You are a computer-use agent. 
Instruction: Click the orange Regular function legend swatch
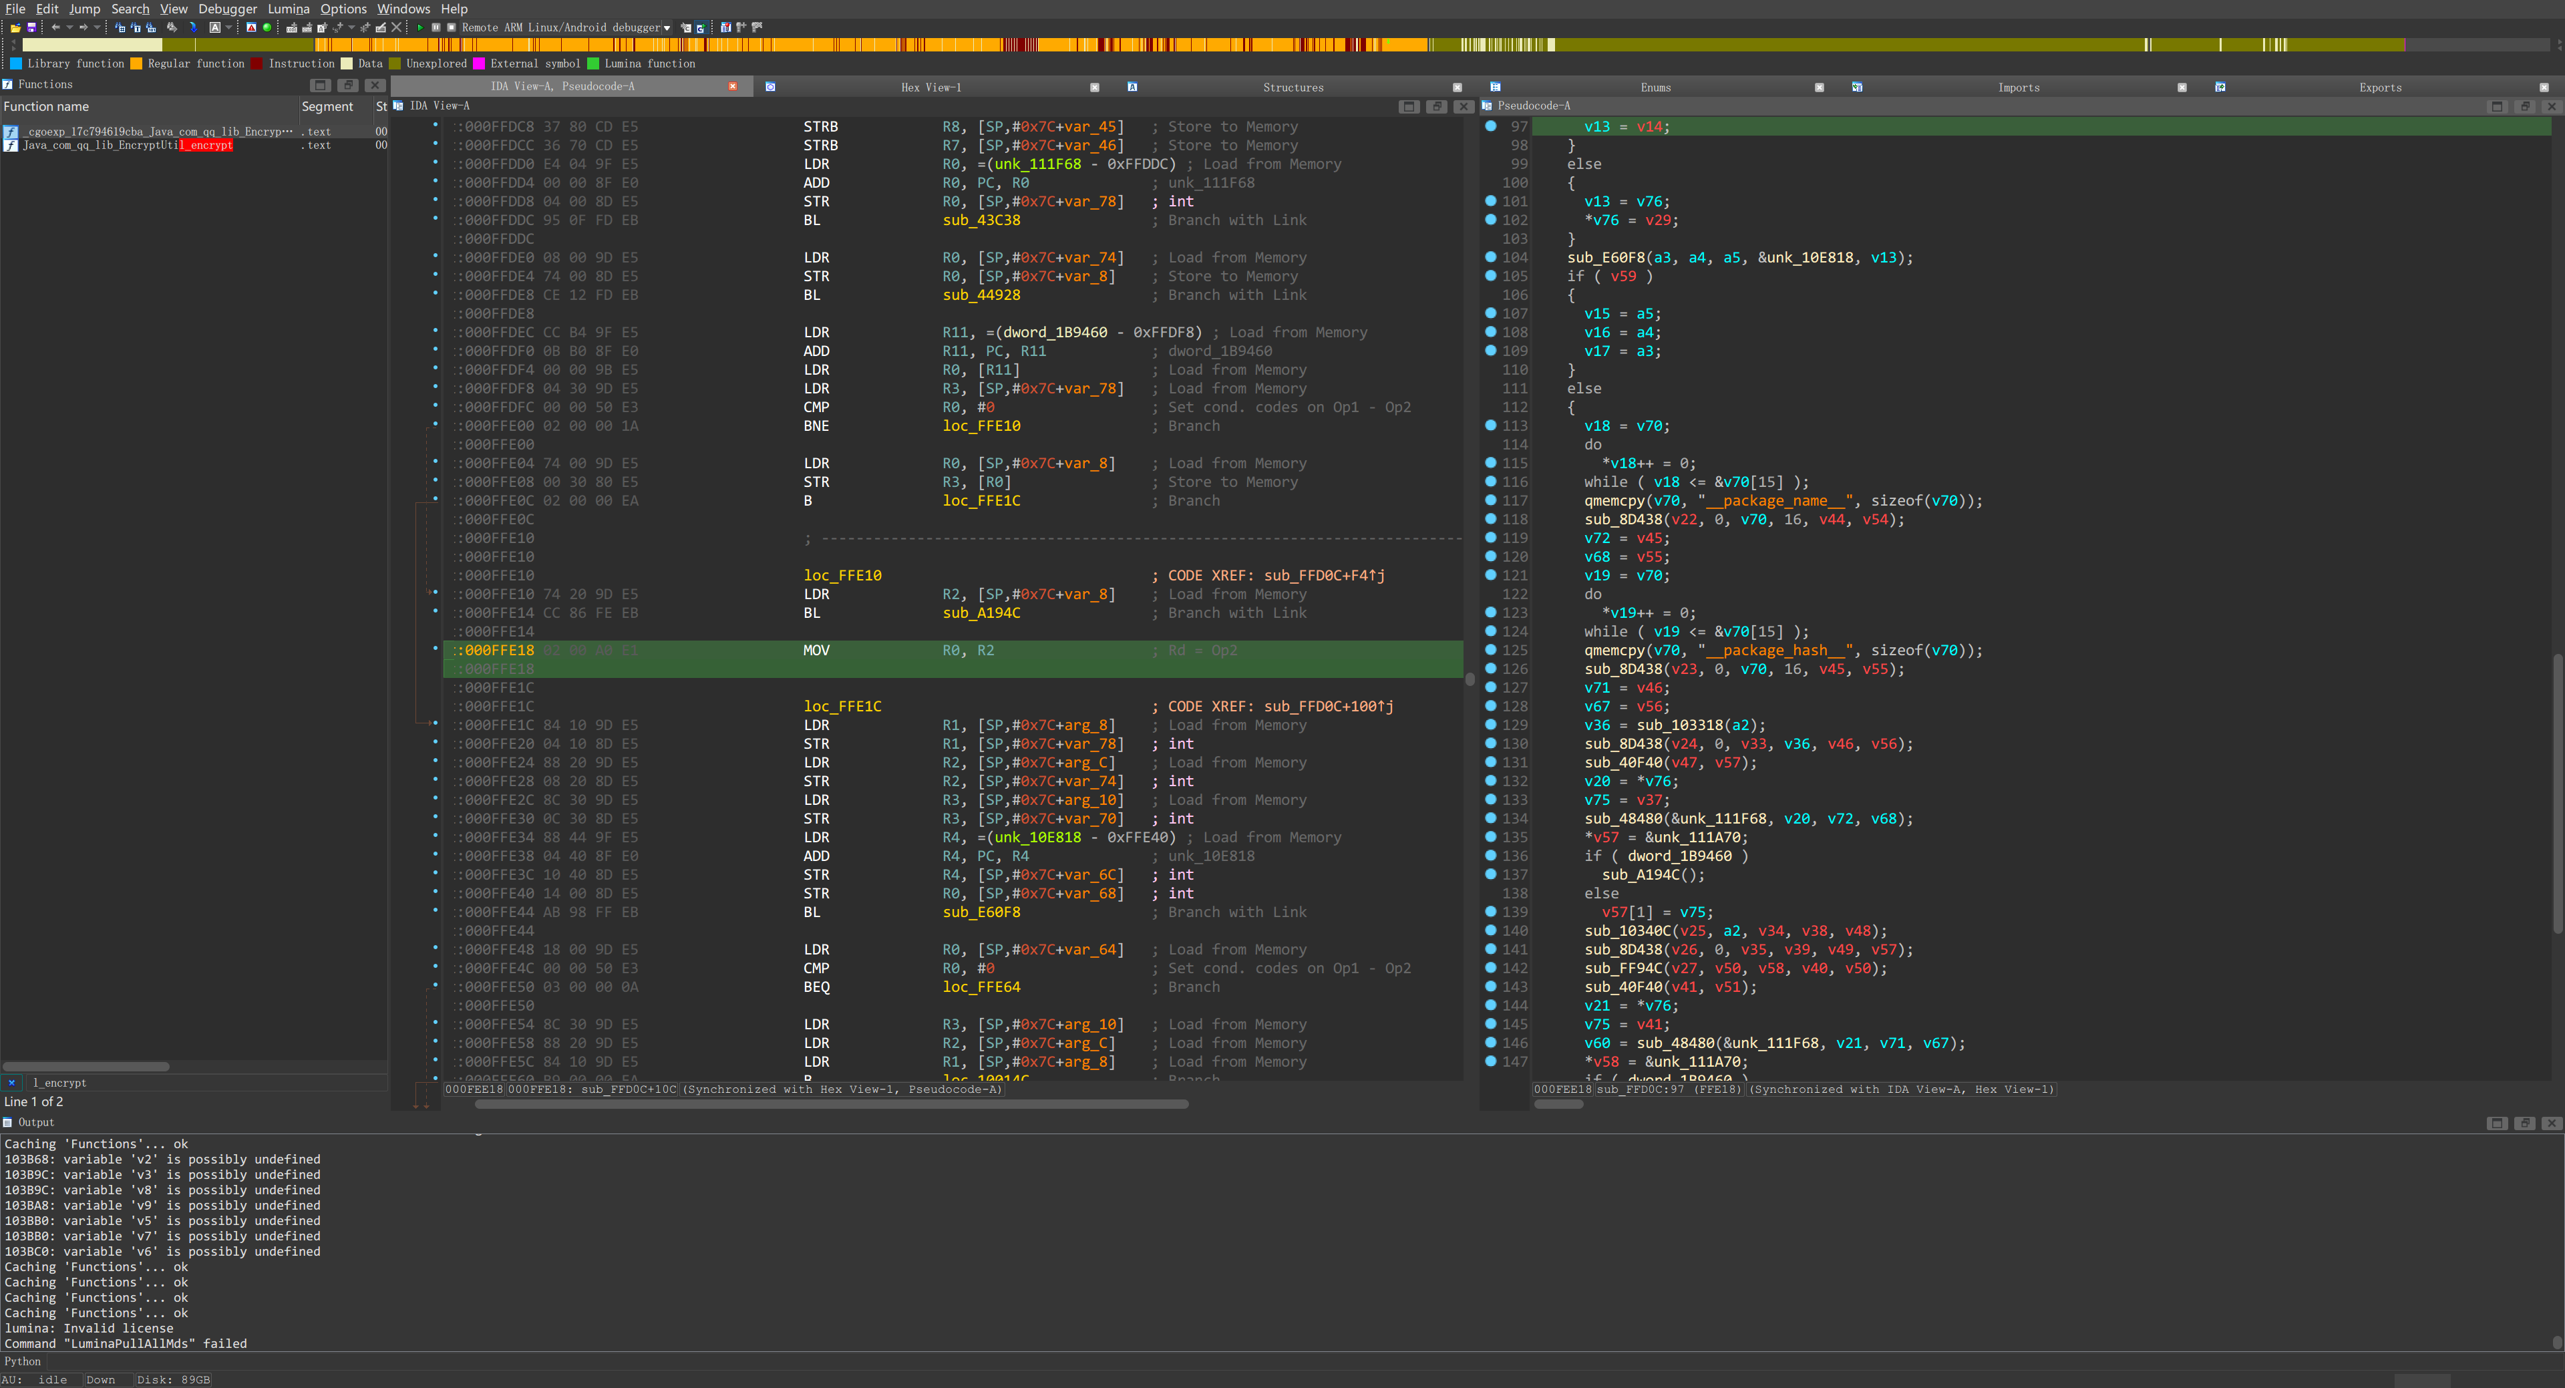click(x=136, y=63)
